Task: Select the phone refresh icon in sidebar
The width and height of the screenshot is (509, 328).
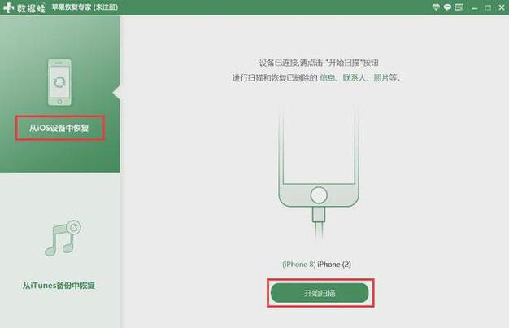Action: tap(59, 82)
